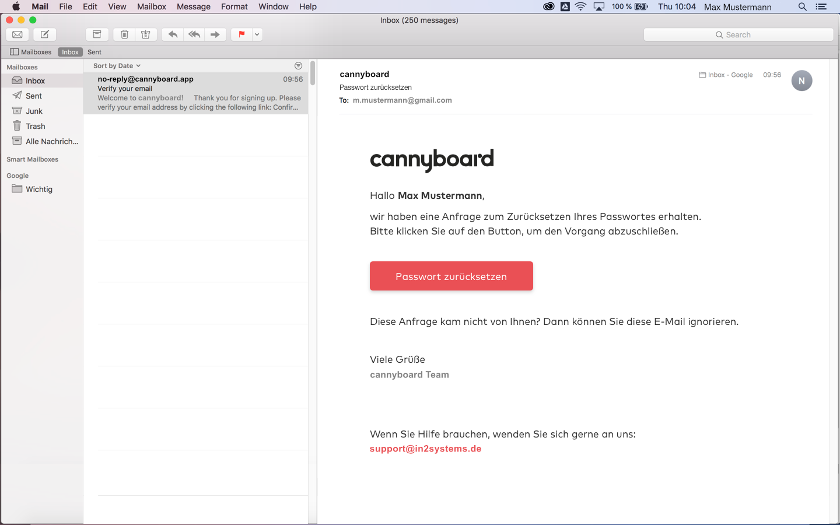Click the message list scrollbar
This screenshot has width=840, height=525.
(x=313, y=73)
